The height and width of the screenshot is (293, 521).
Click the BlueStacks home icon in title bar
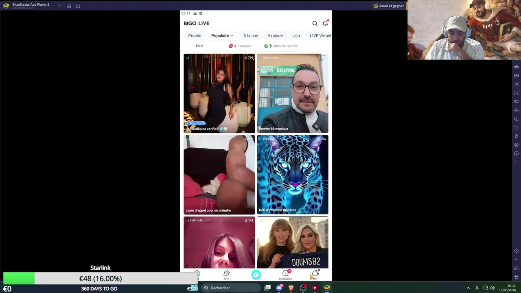point(69,6)
